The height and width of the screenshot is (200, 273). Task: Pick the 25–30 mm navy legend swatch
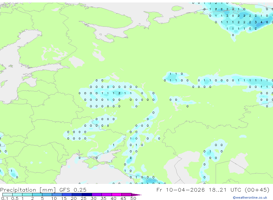pyautogui.click(x=87, y=195)
